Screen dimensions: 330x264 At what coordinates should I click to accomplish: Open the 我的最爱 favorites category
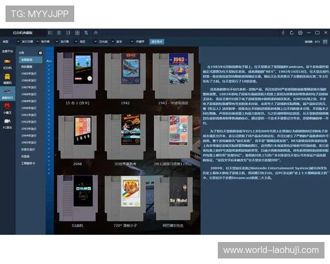[27, 67]
